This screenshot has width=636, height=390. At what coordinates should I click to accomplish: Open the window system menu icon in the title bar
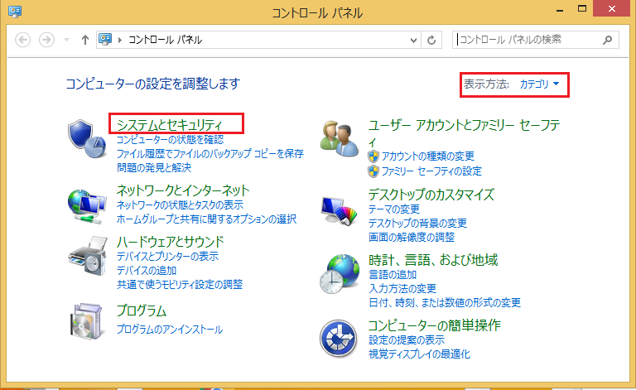coord(15,11)
